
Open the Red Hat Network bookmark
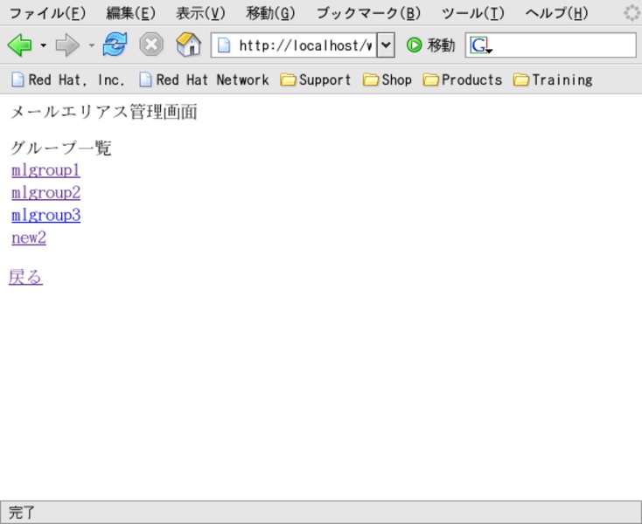click(x=204, y=79)
